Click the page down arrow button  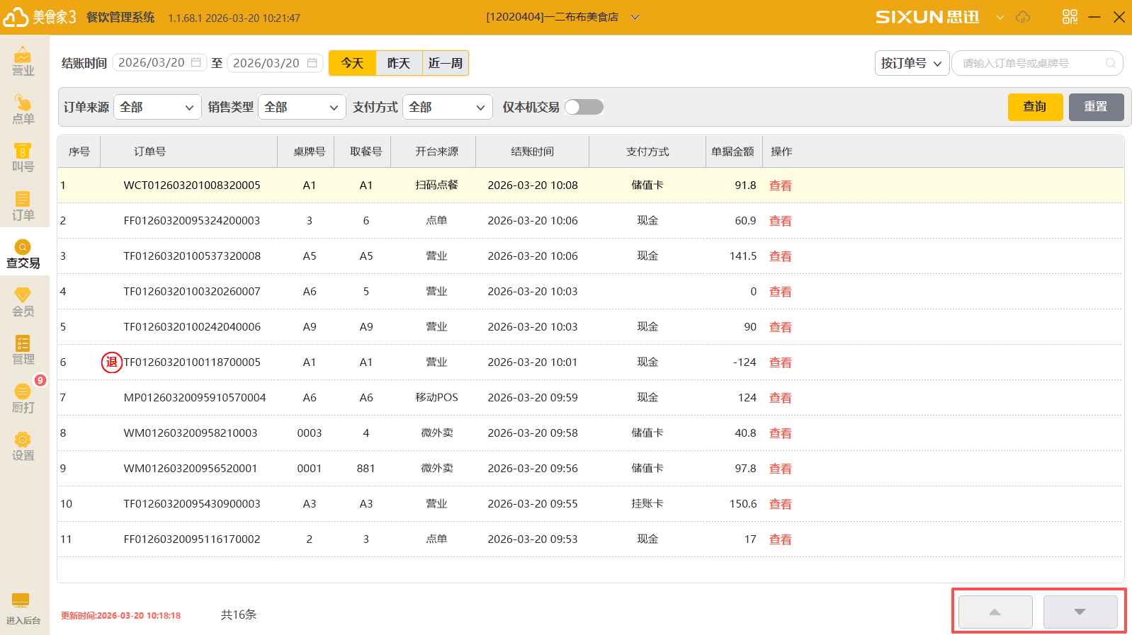[1080, 612]
